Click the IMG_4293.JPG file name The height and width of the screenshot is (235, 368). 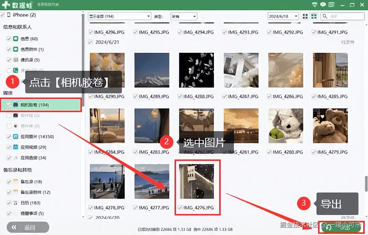[x=243, y=32]
